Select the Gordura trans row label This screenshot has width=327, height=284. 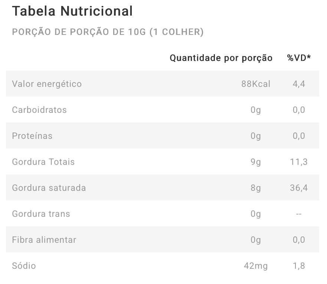pos(41,214)
